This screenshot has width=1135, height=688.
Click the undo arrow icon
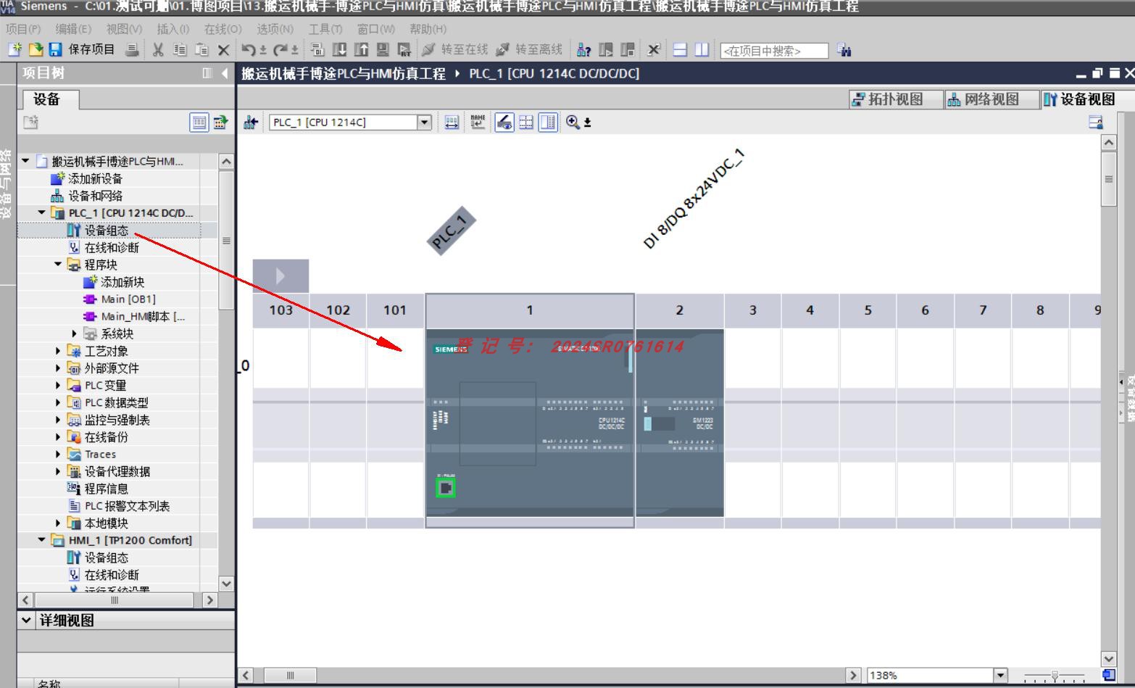pyautogui.click(x=249, y=49)
